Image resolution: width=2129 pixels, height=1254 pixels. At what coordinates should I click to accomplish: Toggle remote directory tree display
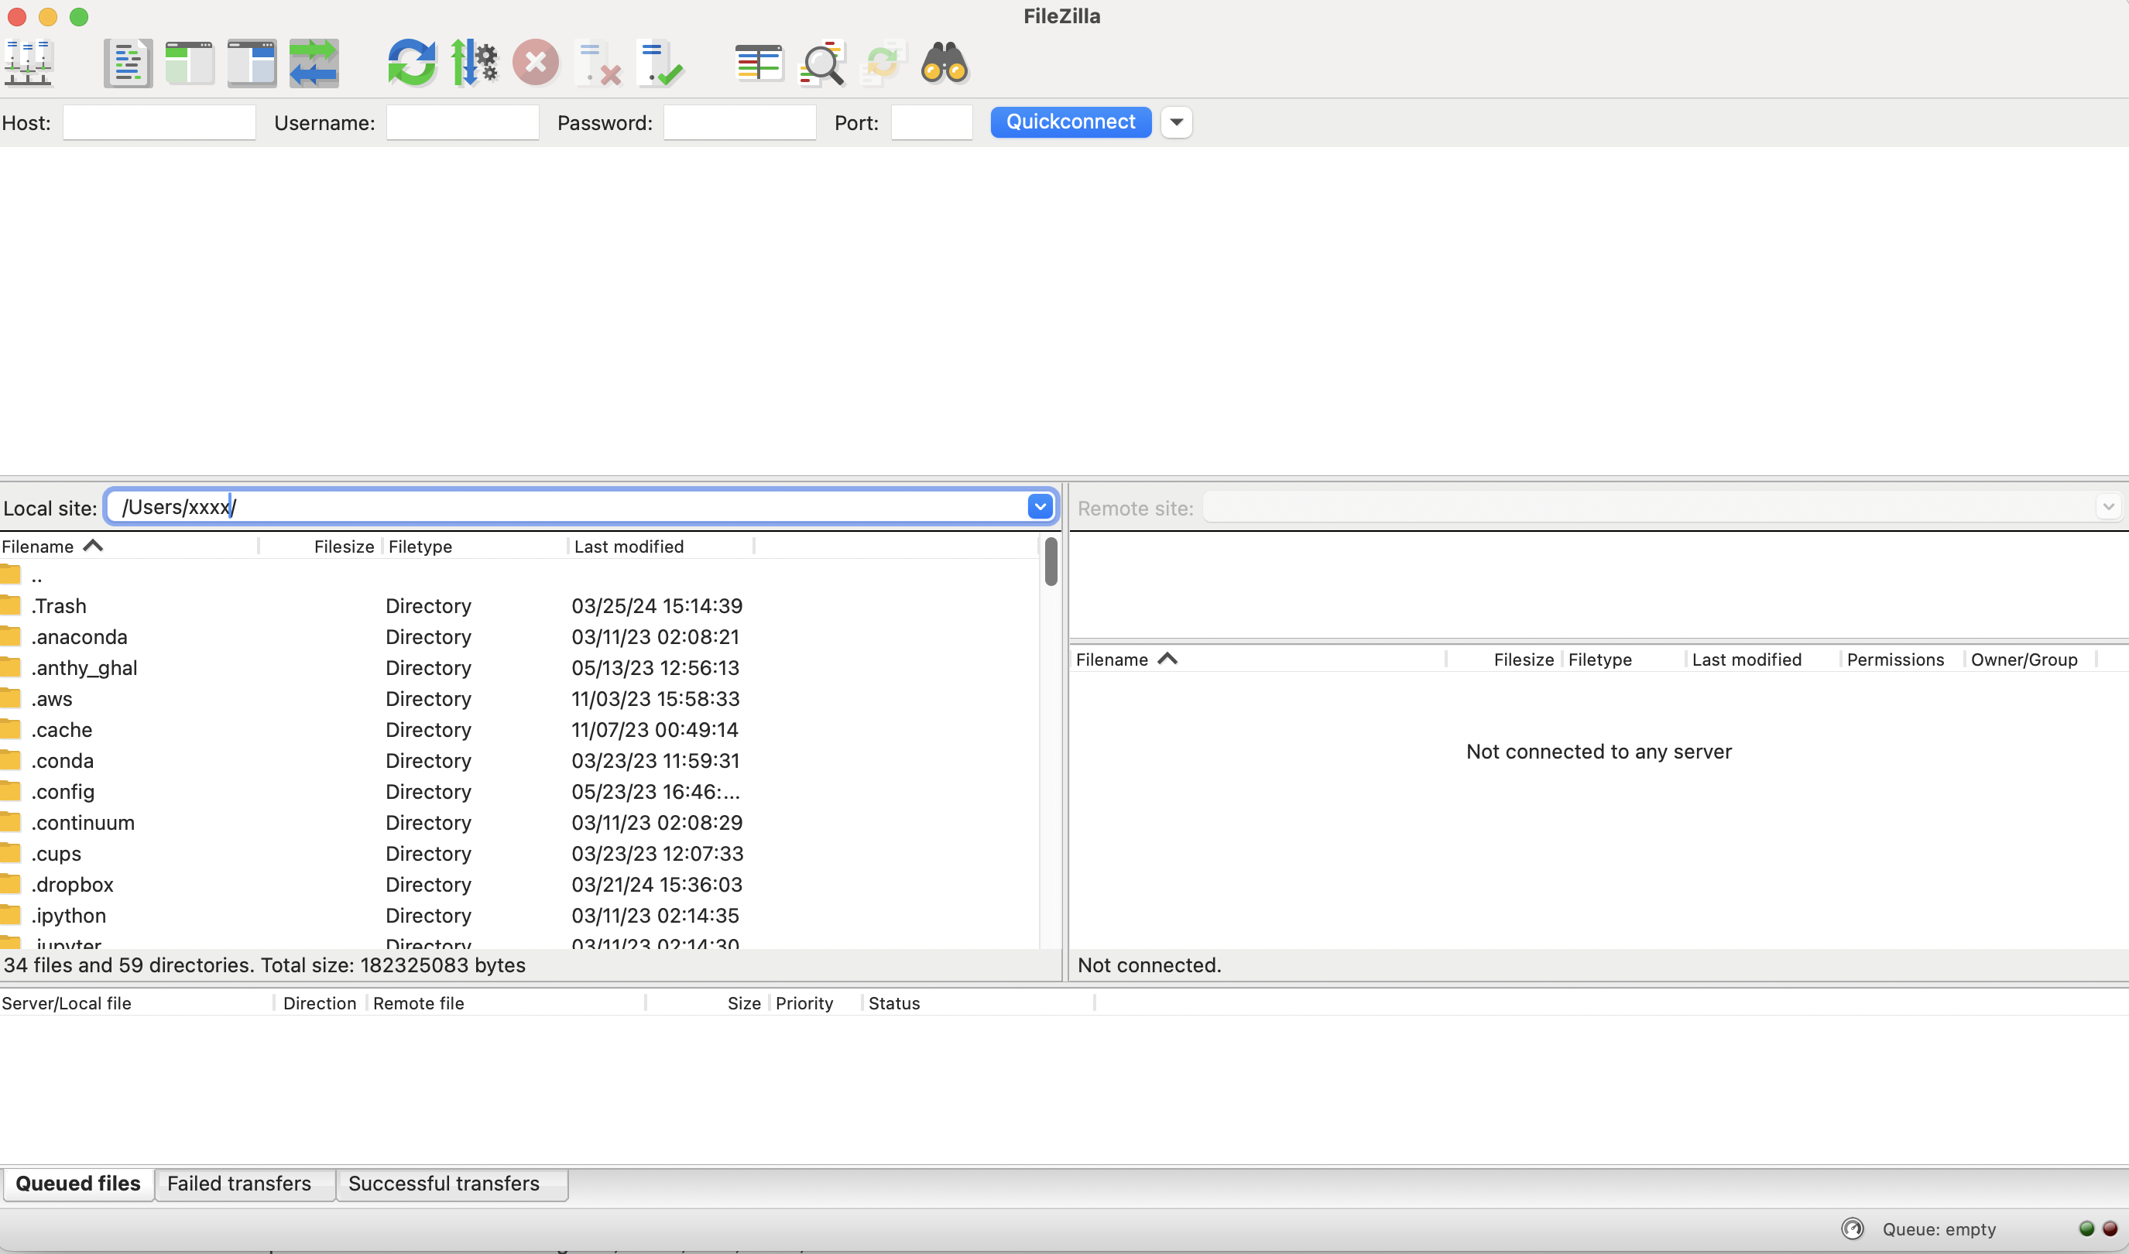coord(252,63)
